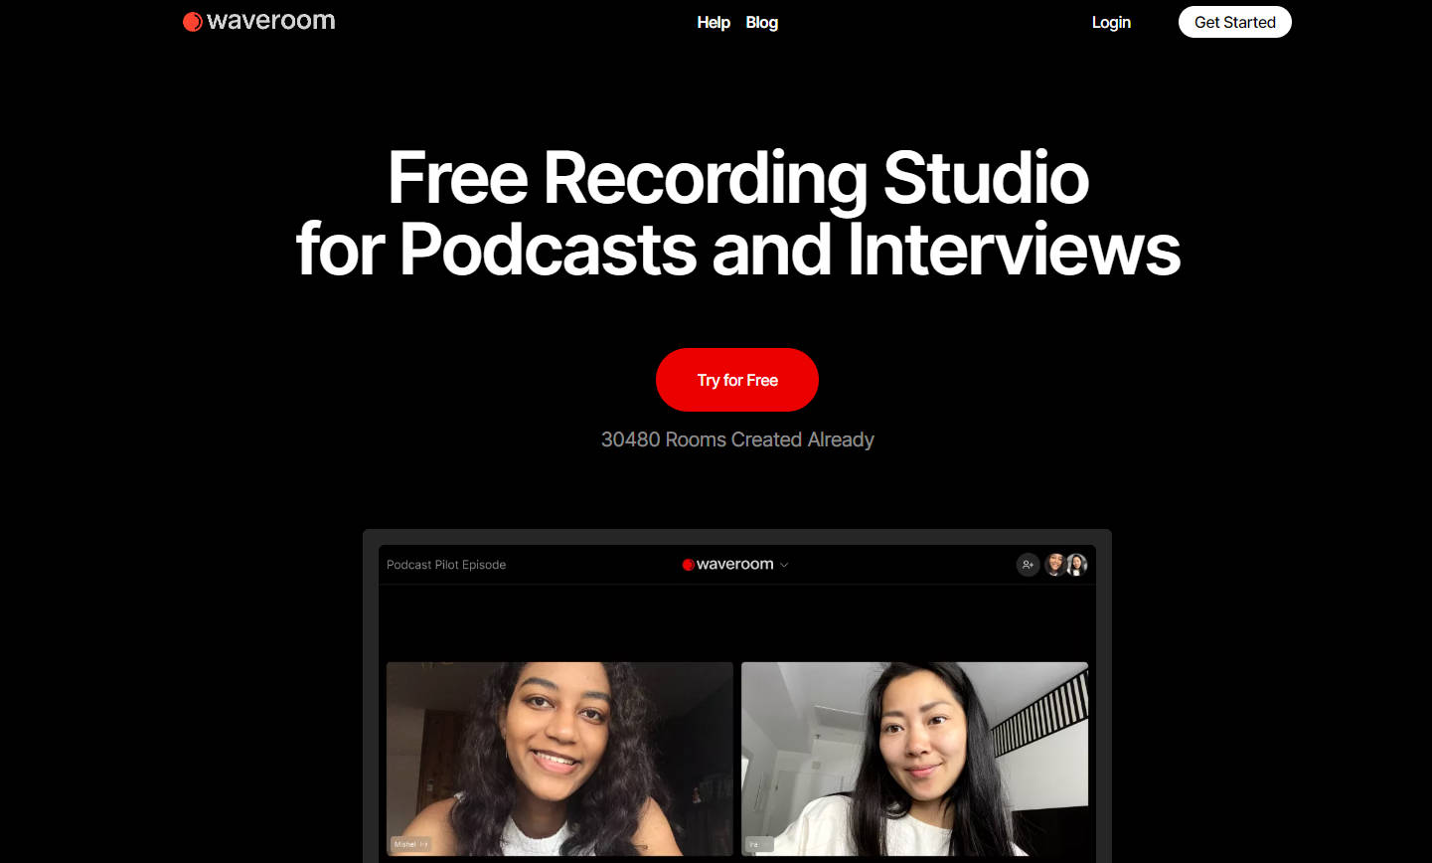Select the second participant avatar in the preview
Image resolution: width=1432 pixels, height=863 pixels.
click(1076, 565)
